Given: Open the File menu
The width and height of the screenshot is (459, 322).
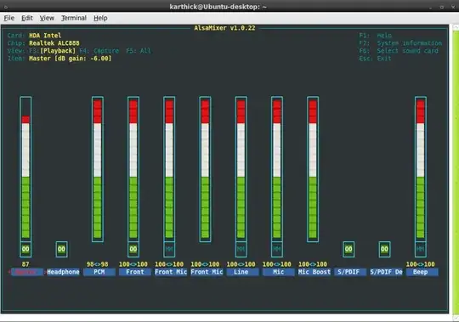Looking at the screenshot, I should pyautogui.click(x=9, y=18).
